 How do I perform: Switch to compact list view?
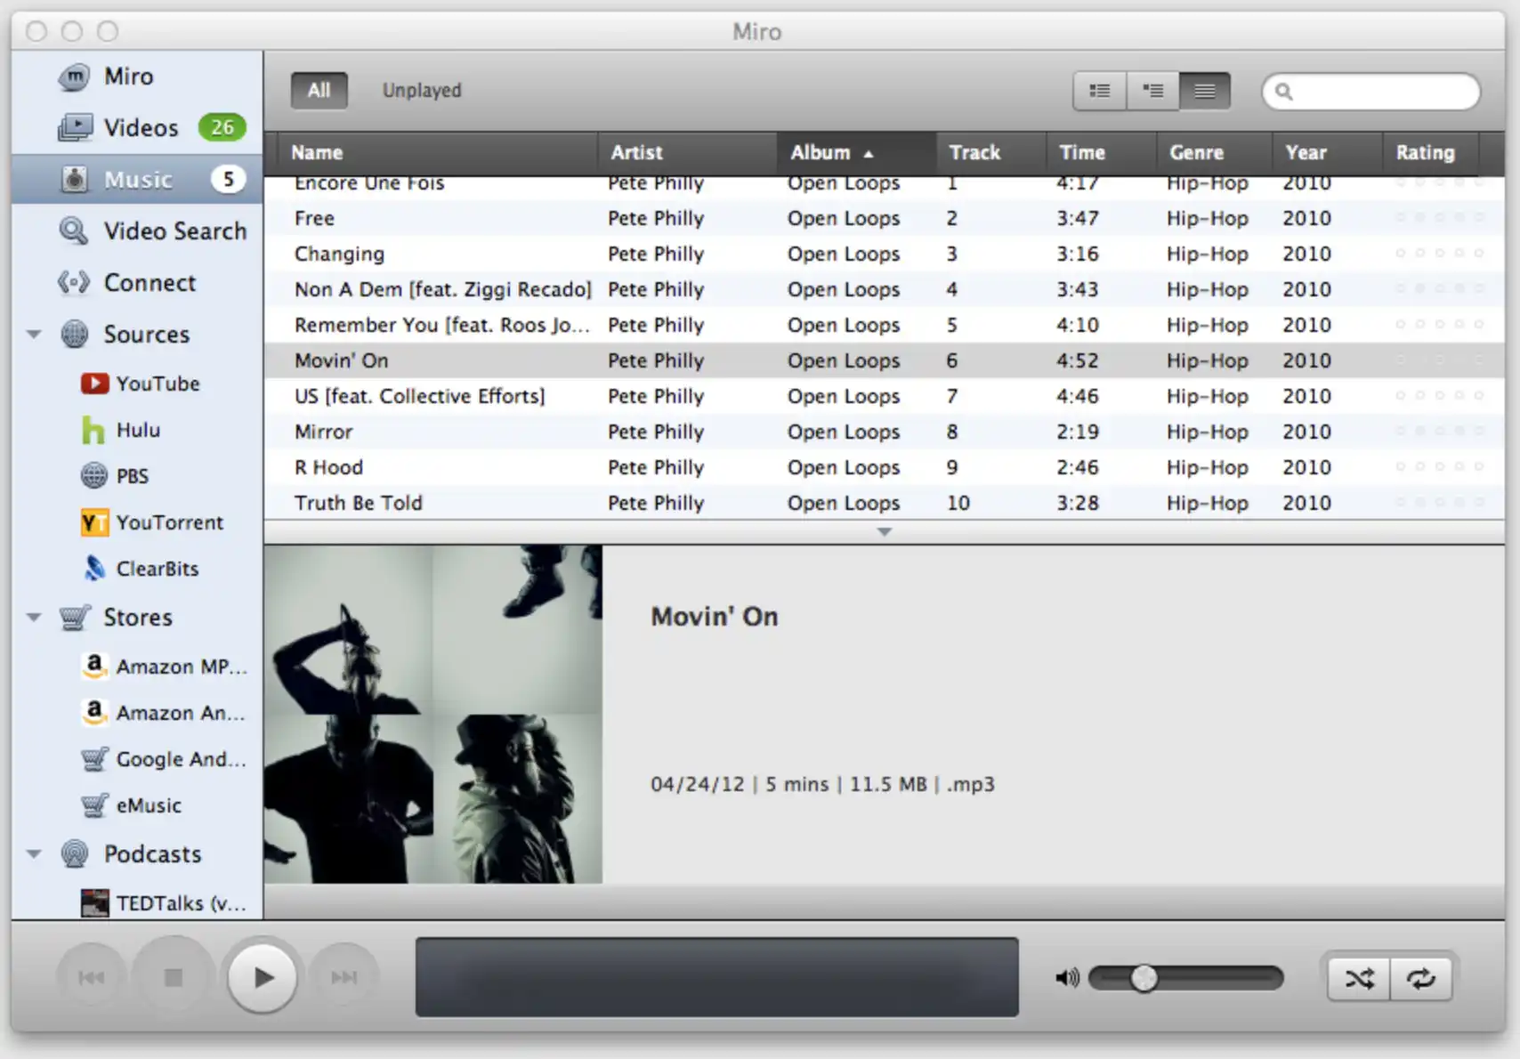click(x=1205, y=91)
